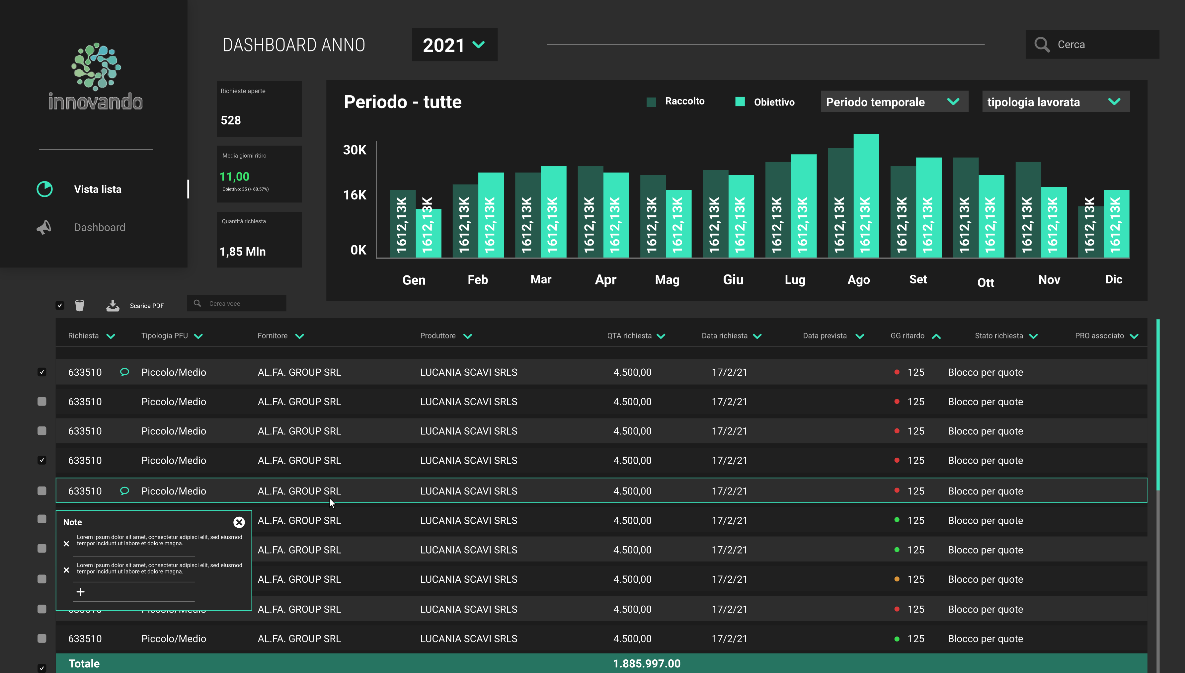The image size is (1185, 673).
Task: Sort by Data richiesta column
Action: [757, 336]
